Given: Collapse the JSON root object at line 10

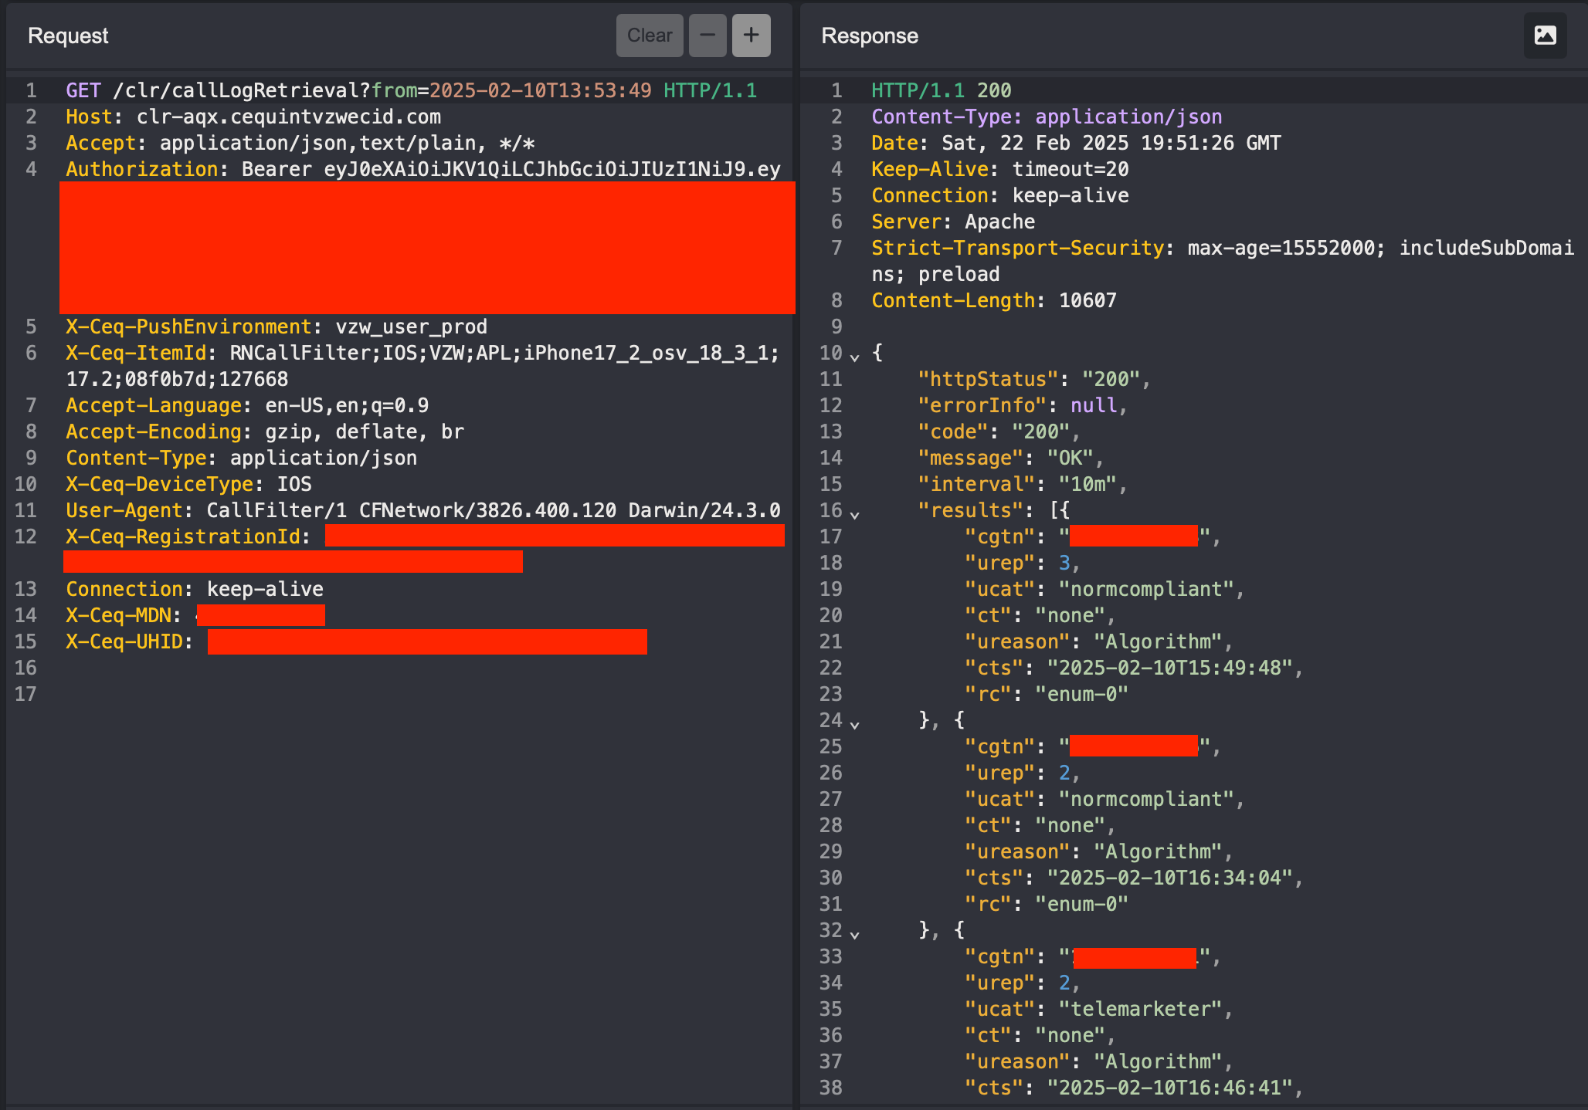Looking at the screenshot, I should [854, 357].
